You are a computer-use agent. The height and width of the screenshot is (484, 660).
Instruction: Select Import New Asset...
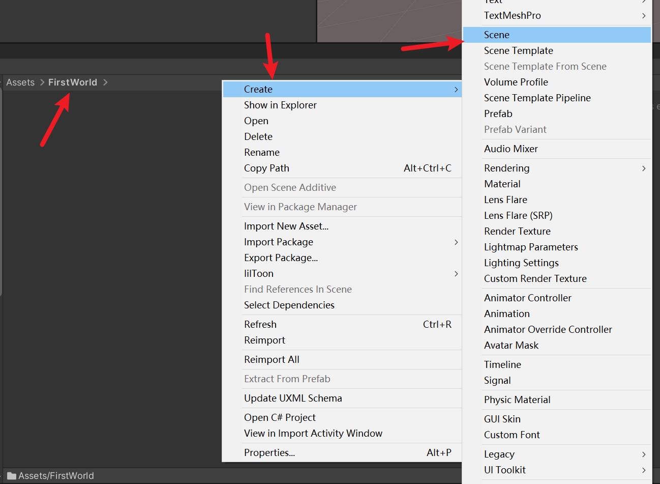[342, 226]
